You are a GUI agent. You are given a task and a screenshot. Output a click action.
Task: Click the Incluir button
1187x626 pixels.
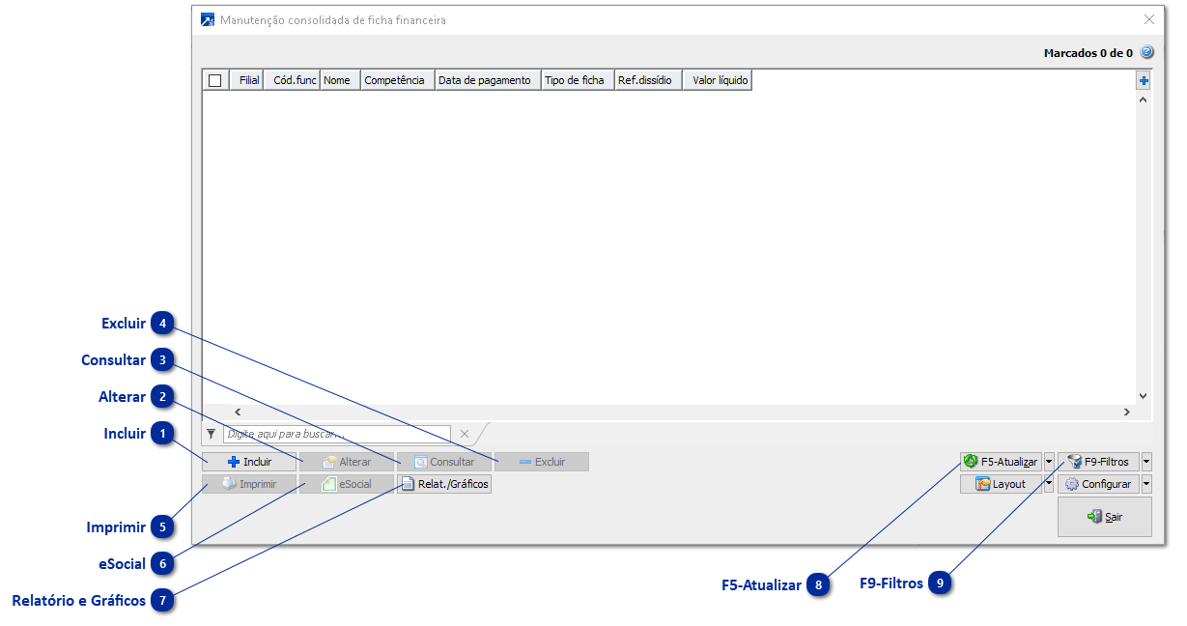click(249, 462)
